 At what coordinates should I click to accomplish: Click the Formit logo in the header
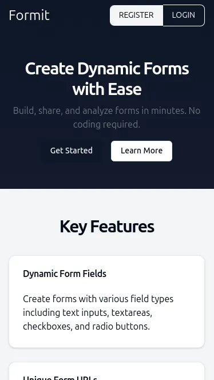pos(29,15)
